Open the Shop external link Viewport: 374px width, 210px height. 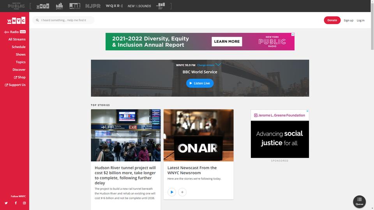click(19, 77)
